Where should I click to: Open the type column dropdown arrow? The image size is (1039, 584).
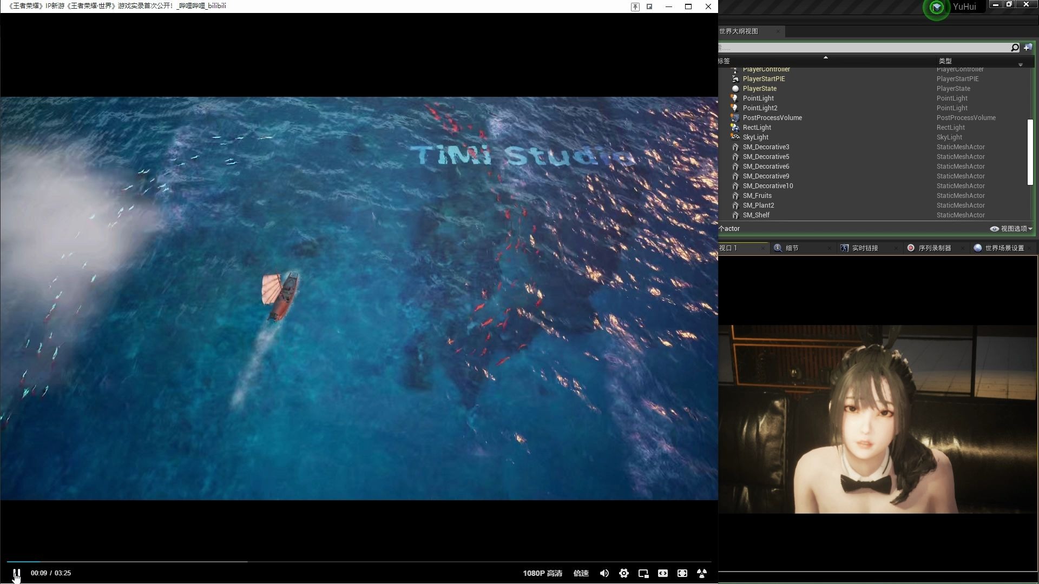tap(1021, 64)
